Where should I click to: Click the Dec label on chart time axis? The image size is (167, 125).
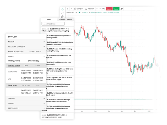(x=135, y=111)
